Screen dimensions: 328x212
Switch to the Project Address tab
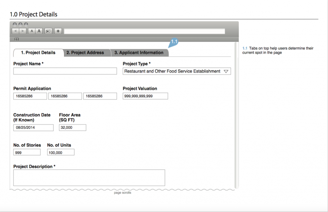point(85,53)
